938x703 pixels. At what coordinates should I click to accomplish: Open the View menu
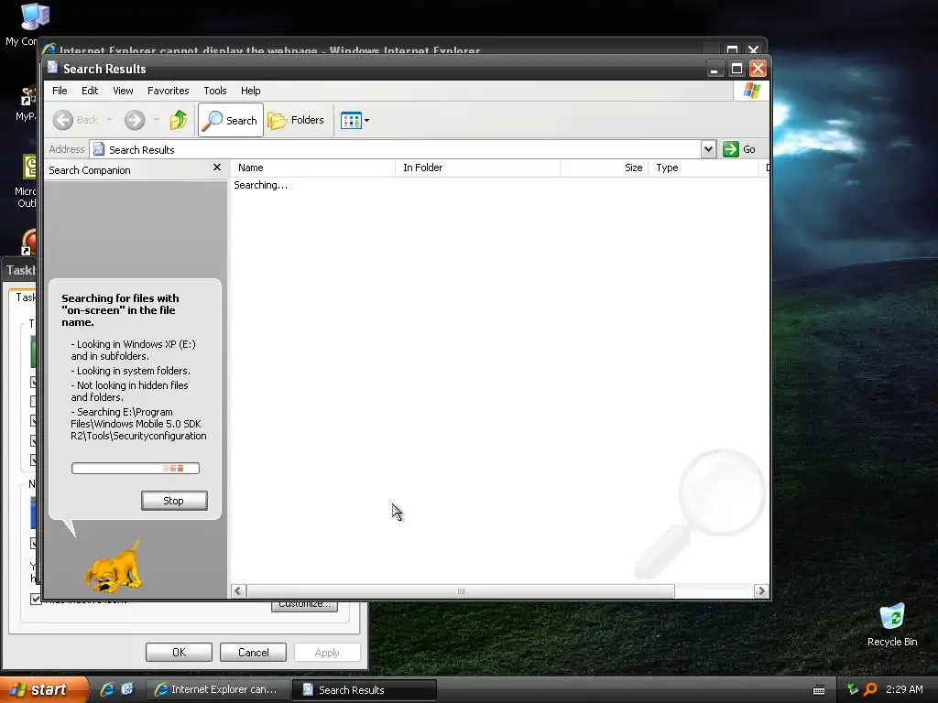coord(123,91)
